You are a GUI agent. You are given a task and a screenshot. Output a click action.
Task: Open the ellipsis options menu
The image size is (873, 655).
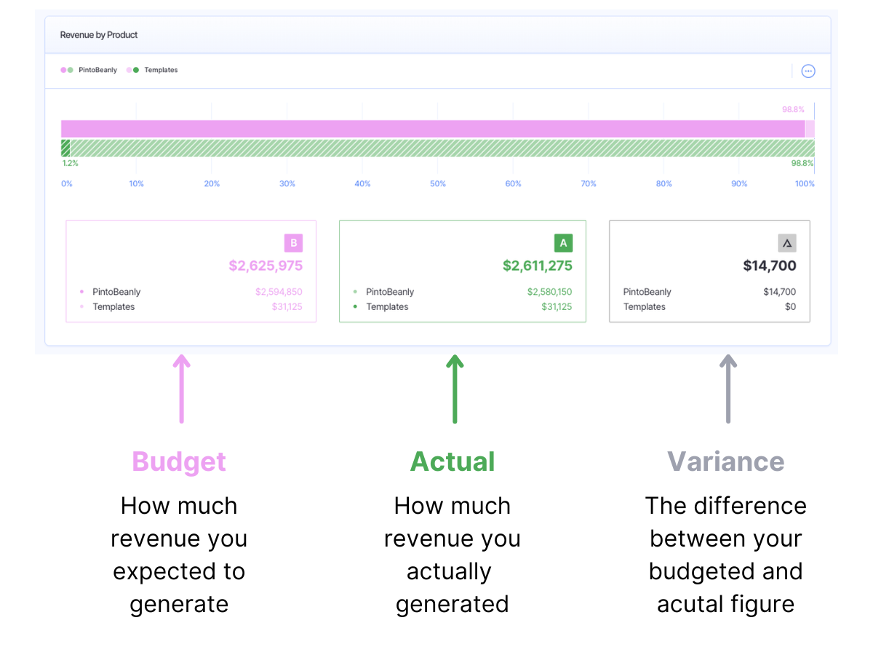tap(808, 71)
